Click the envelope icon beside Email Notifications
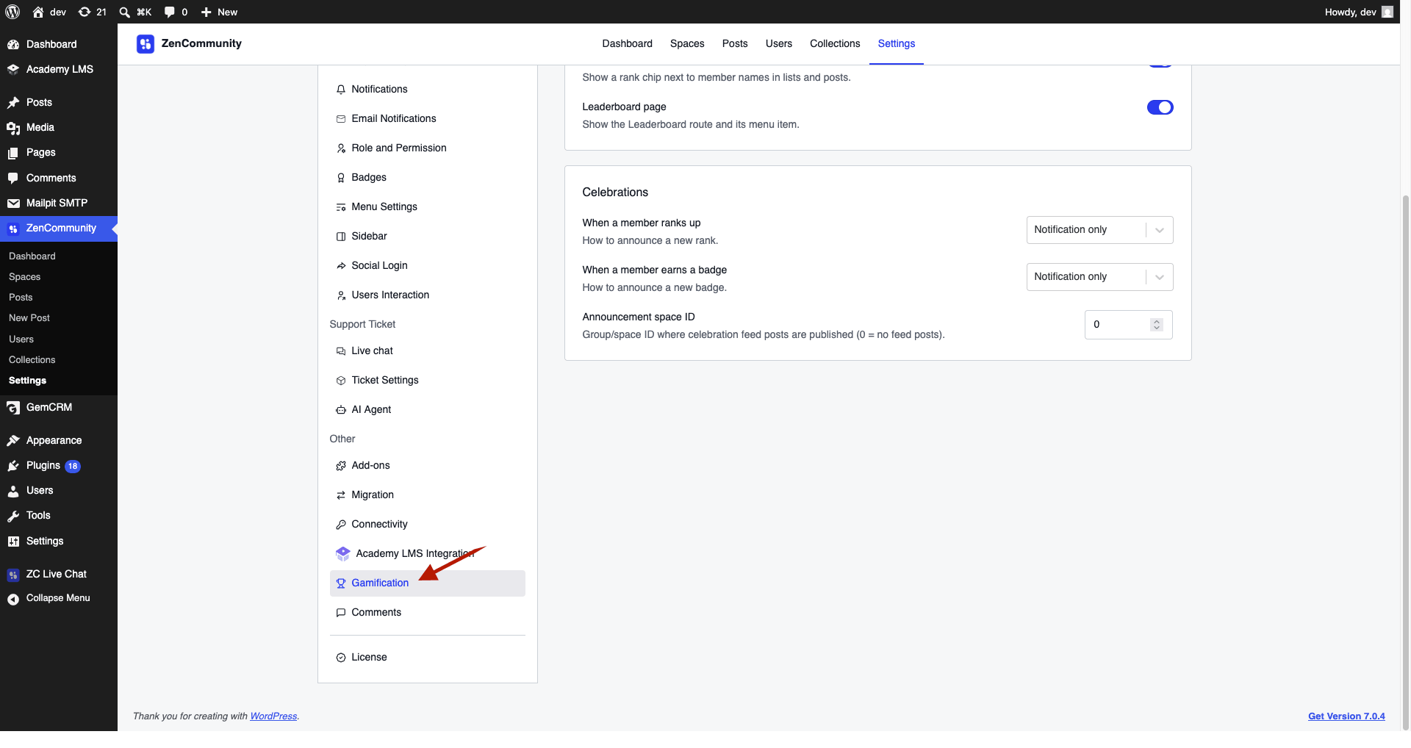The height and width of the screenshot is (748, 1411). click(x=341, y=119)
